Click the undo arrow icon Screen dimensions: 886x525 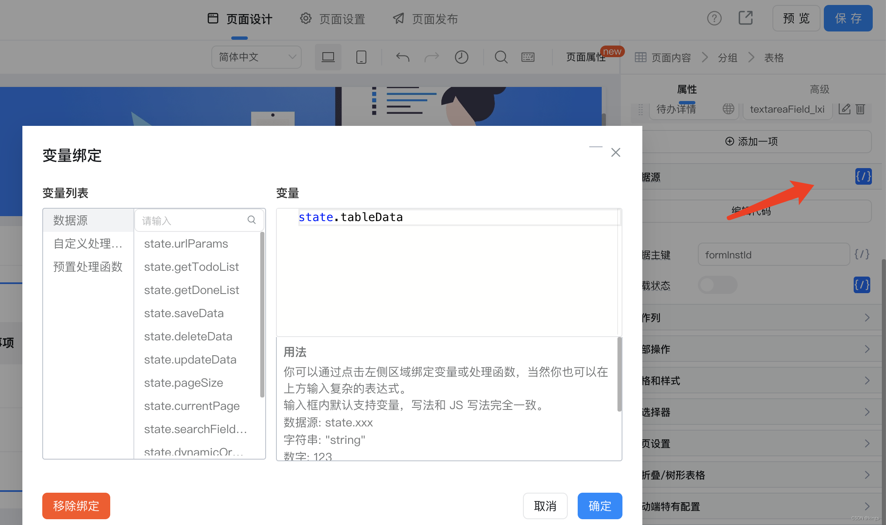pos(402,57)
